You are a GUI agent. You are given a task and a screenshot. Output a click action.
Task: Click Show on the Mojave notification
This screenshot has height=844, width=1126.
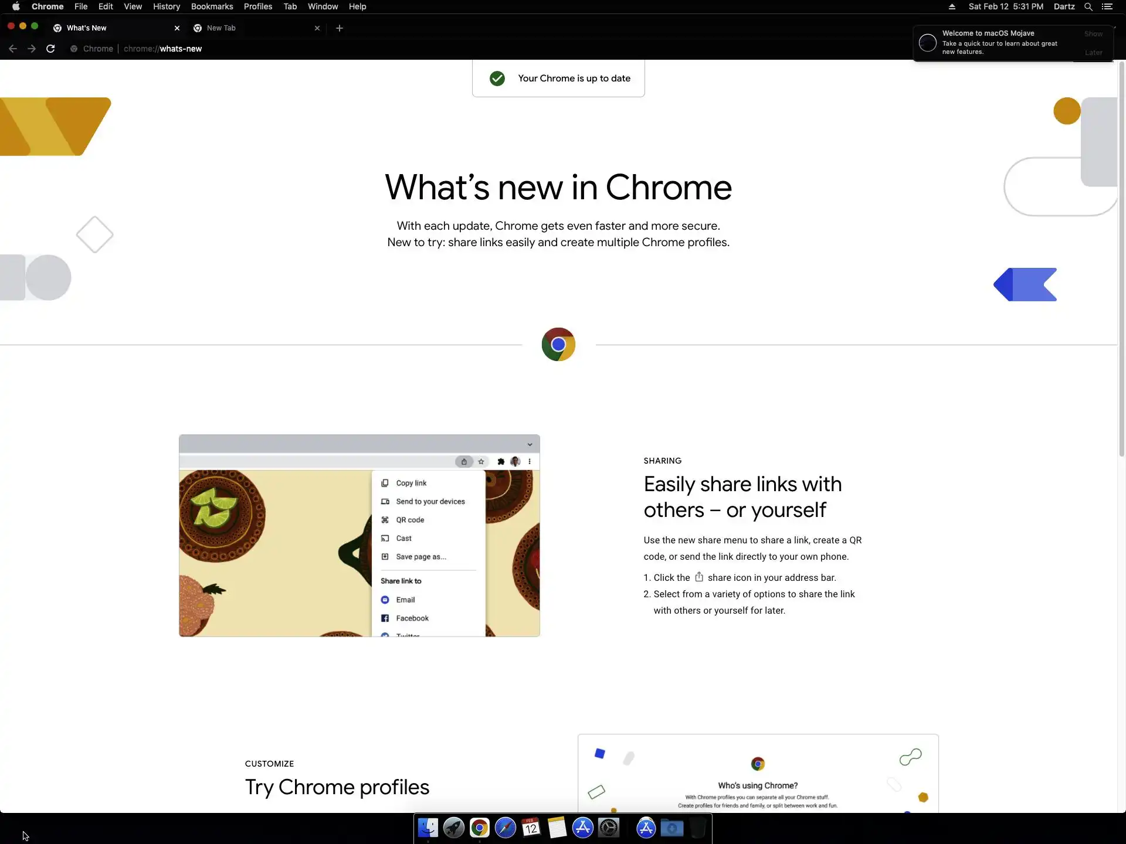tap(1093, 34)
